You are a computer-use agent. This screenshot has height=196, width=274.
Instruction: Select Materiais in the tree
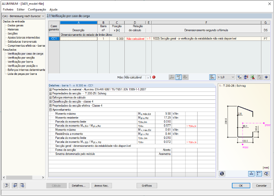click(x=13, y=29)
